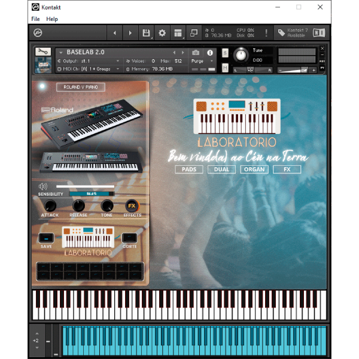The image size is (359, 359).
Task: Click the NI Native Instruments logo
Action: tap(319, 33)
